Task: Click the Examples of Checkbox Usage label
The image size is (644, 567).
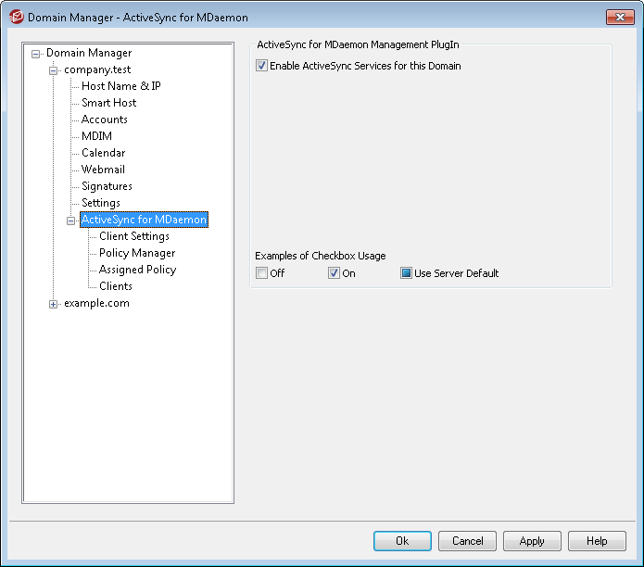Action: [x=321, y=256]
